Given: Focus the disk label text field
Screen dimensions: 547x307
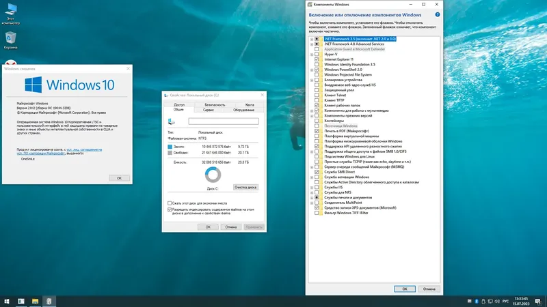Looking at the screenshot, I should coord(224,121).
